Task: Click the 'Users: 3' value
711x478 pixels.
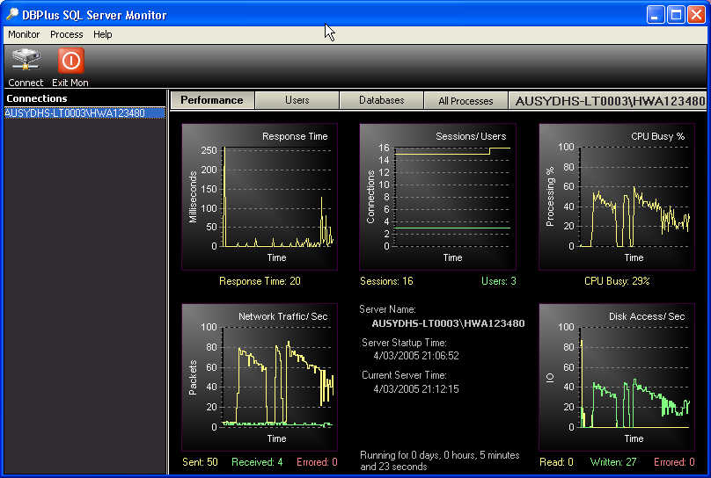Action: pos(498,281)
